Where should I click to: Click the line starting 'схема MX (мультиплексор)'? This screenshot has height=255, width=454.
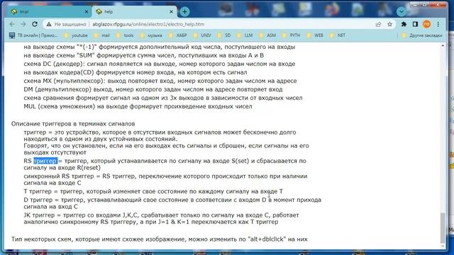(160, 81)
